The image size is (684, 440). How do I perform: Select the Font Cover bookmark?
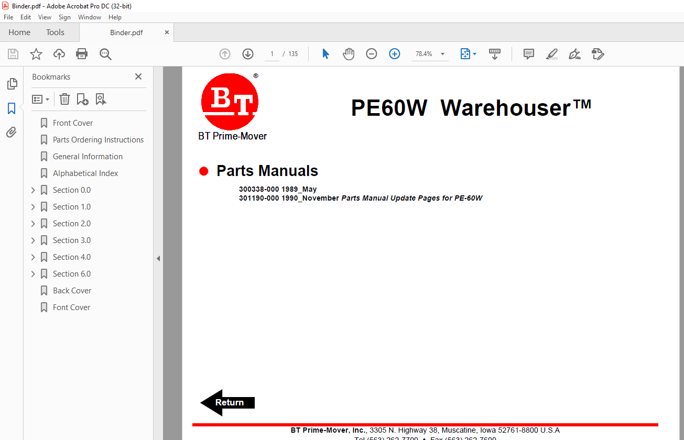click(71, 307)
